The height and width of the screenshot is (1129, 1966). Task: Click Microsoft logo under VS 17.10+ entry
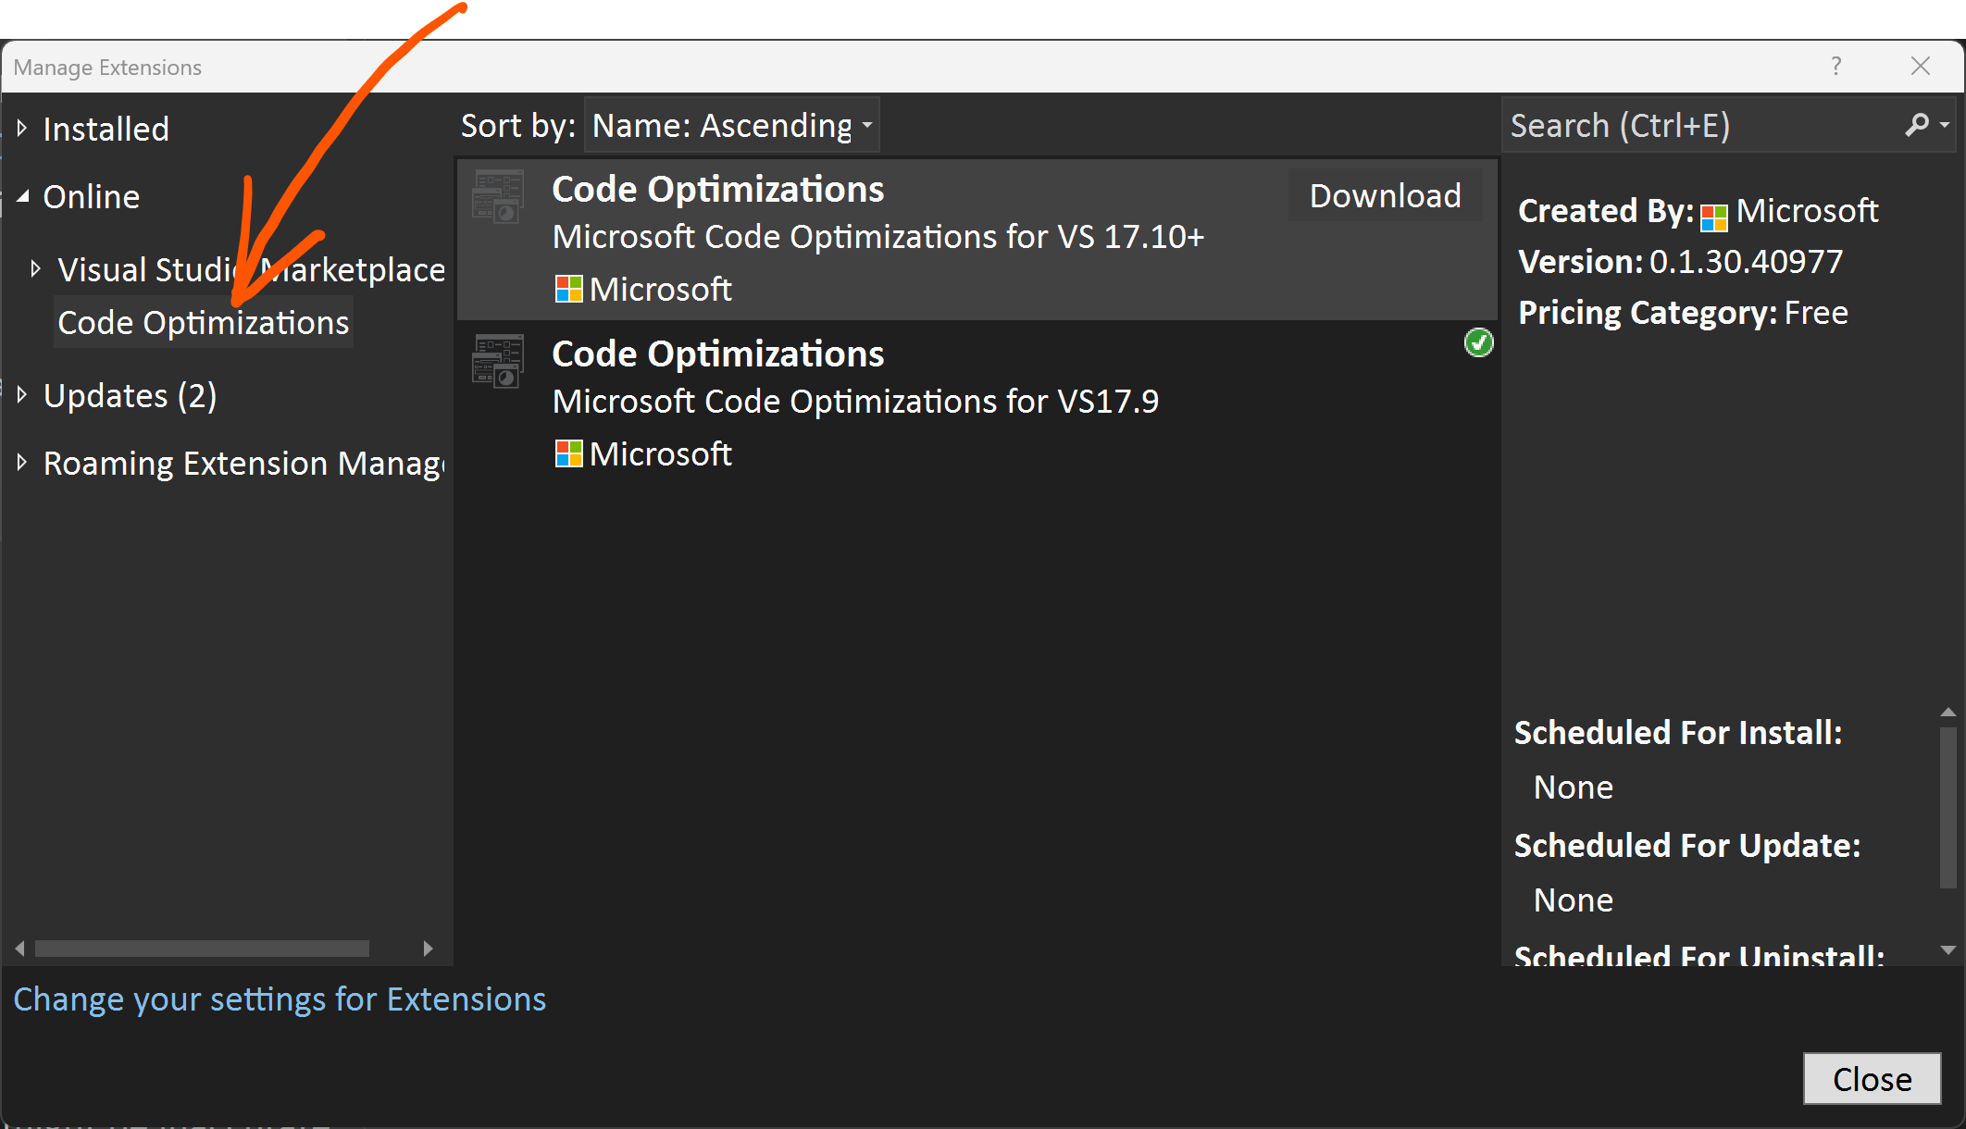[x=568, y=289]
